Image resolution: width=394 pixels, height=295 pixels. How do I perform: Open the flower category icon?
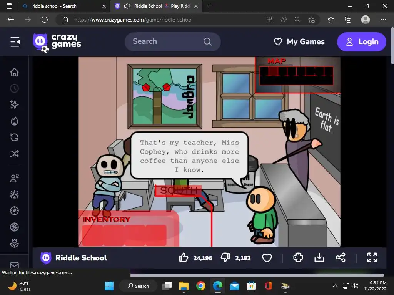pos(14,243)
